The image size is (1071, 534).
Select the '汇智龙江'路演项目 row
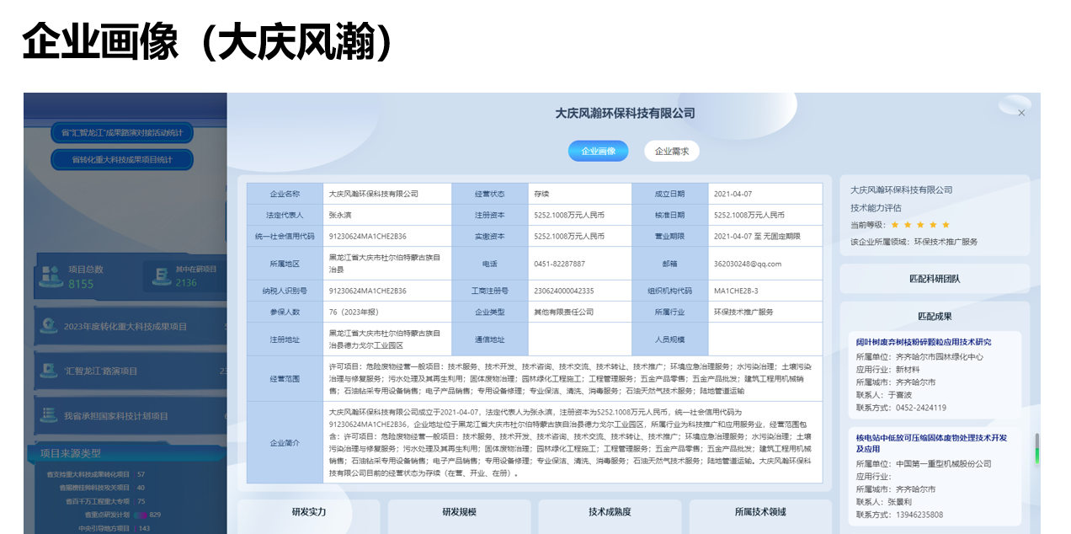[x=131, y=371]
